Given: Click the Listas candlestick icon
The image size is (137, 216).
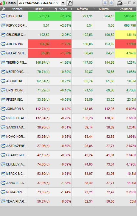Looking at the screenshot, I should [2, 3].
